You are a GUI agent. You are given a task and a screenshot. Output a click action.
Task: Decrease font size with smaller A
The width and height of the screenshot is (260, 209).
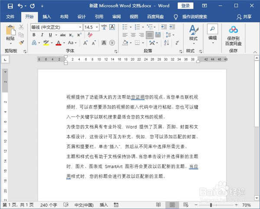click(x=94, y=43)
